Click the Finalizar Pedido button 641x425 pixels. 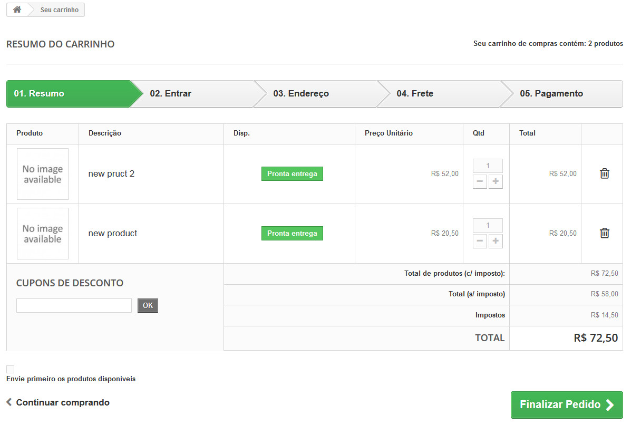pos(567,405)
